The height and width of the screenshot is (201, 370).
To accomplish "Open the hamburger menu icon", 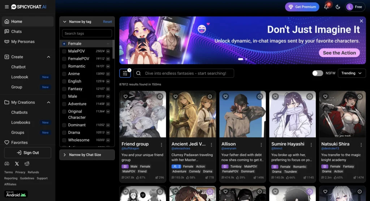I will tap(7, 7).
